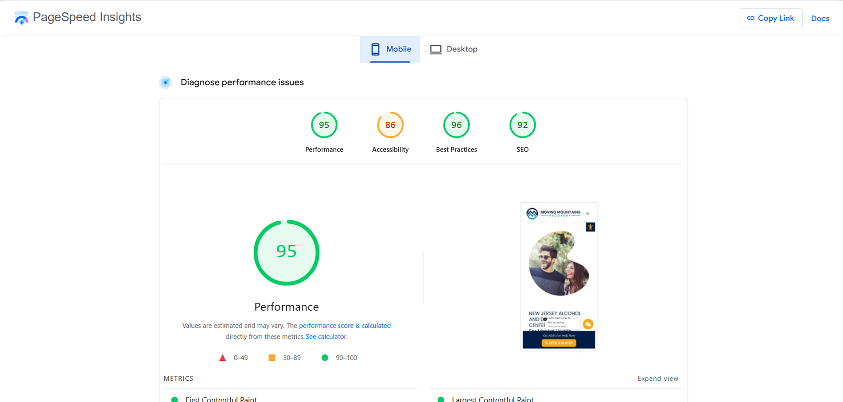This screenshot has width=843, height=402.
Task: Click the large Performance 95 circle
Action: [x=286, y=252]
